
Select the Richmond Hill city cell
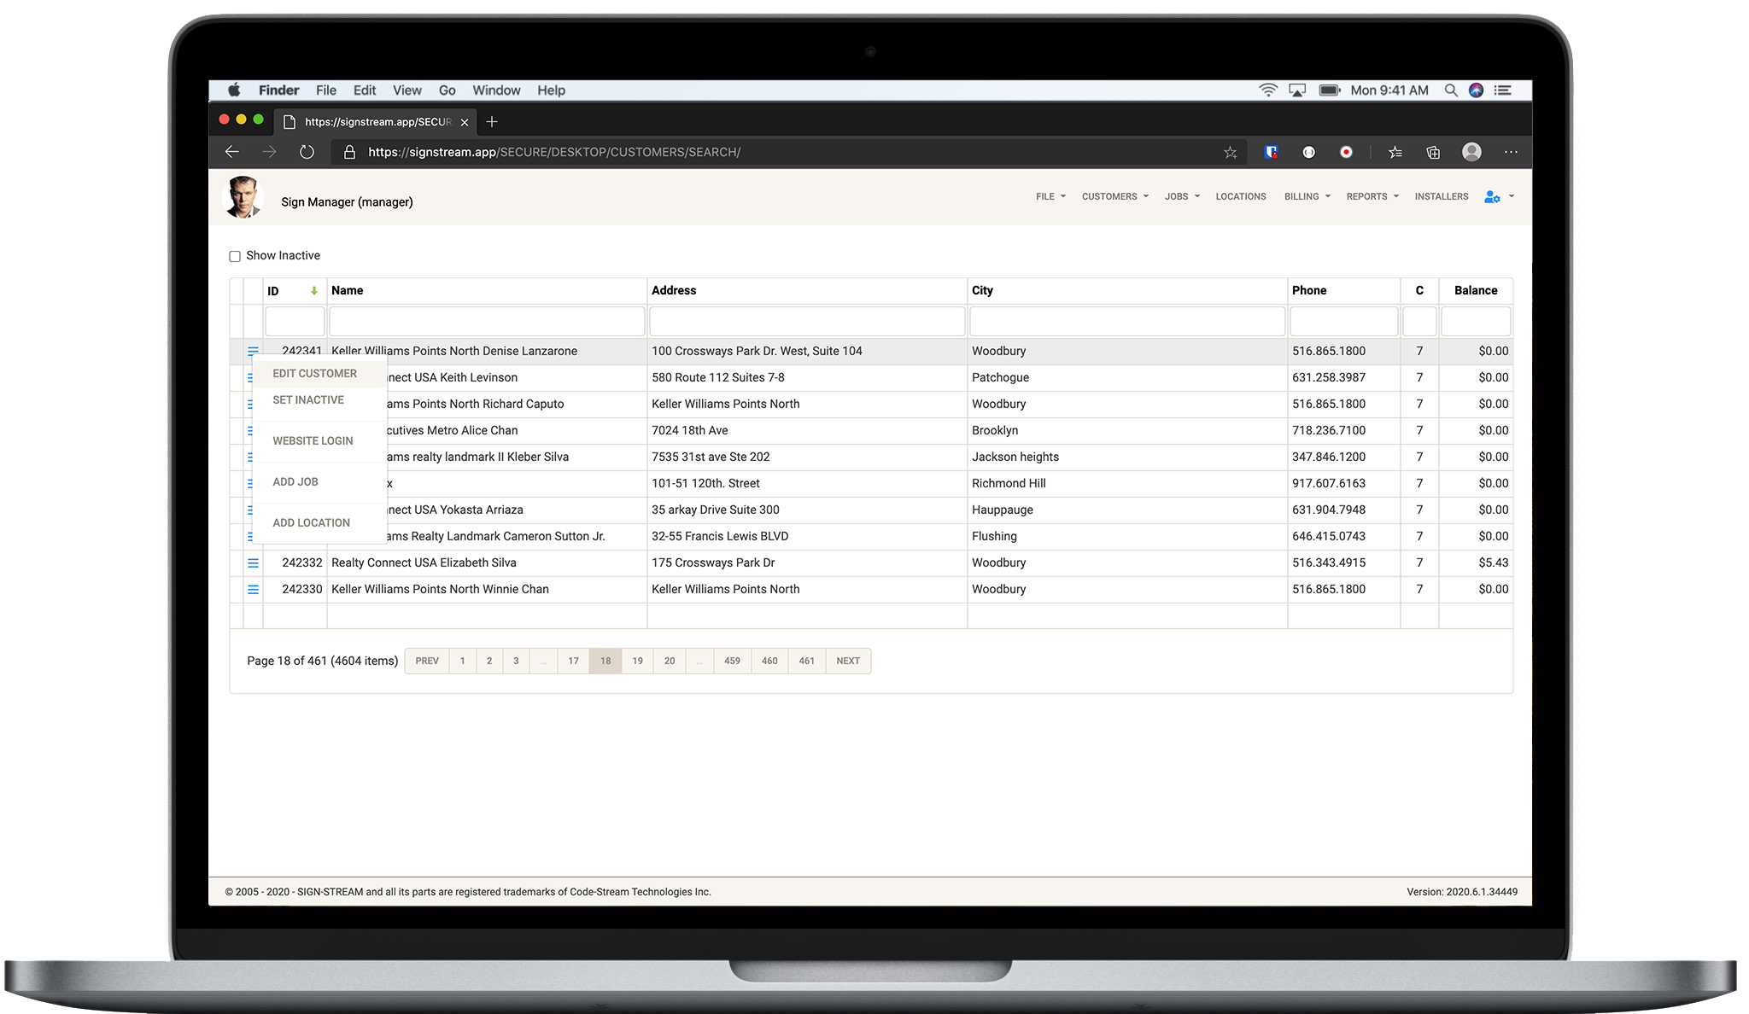point(1127,484)
